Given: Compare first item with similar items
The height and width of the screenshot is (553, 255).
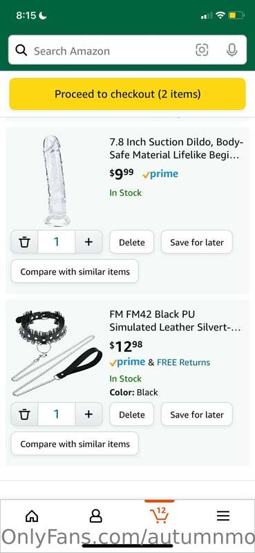Looking at the screenshot, I should [75, 271].
